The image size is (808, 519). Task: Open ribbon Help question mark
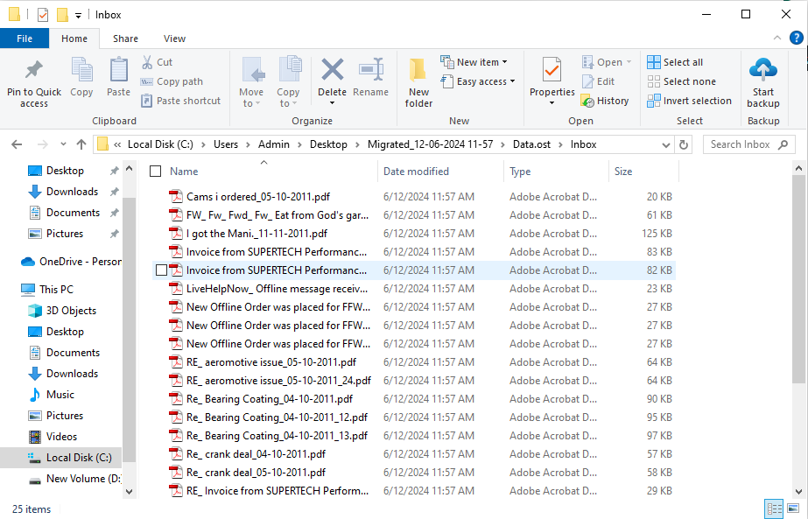pyautogui.click(x=797, y=38)
